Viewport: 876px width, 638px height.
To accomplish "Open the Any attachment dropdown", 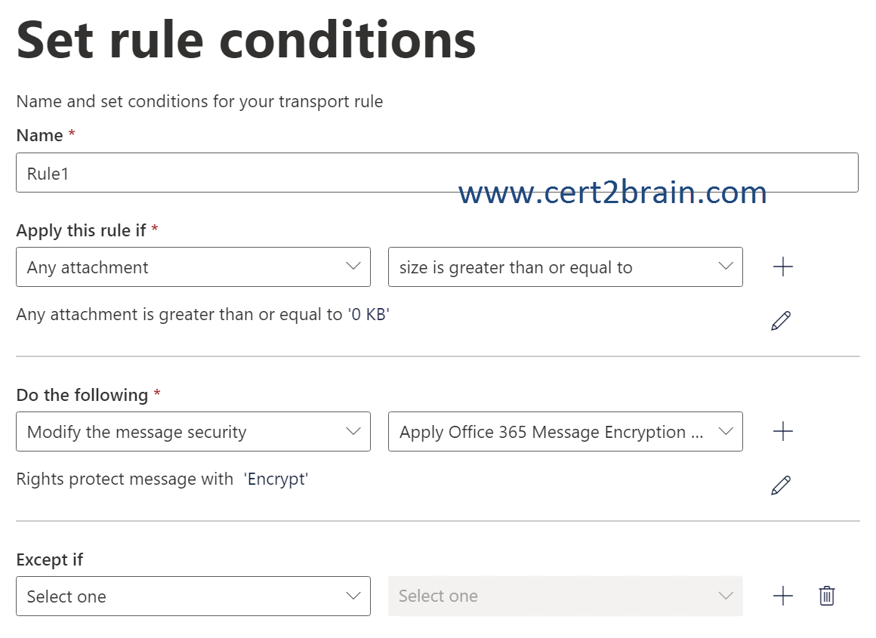I will click(x=193, y=267).
